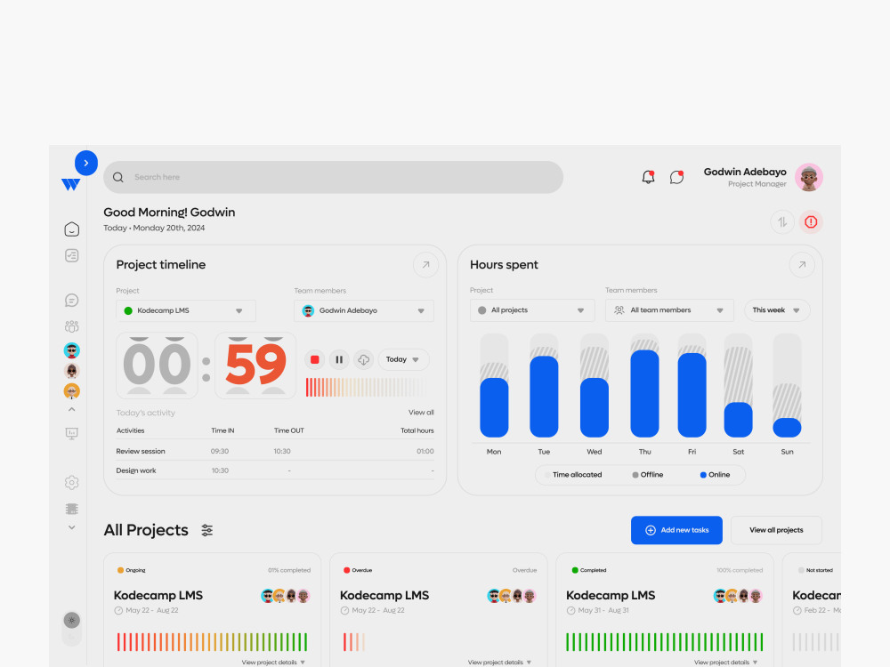
Task: Open the tasks checklist sidebar icon
Action: pyautogui.click(x=71, y=256)
